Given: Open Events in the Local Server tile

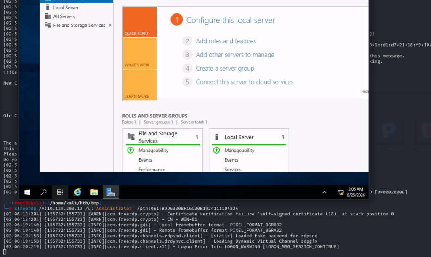Looking at the screenshot, I should [x=231, y=160].
